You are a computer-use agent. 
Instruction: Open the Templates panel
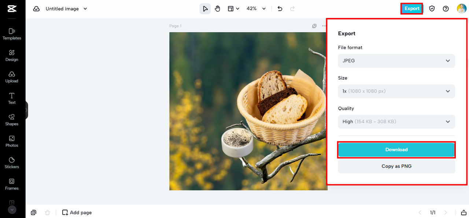click(12, 34)
